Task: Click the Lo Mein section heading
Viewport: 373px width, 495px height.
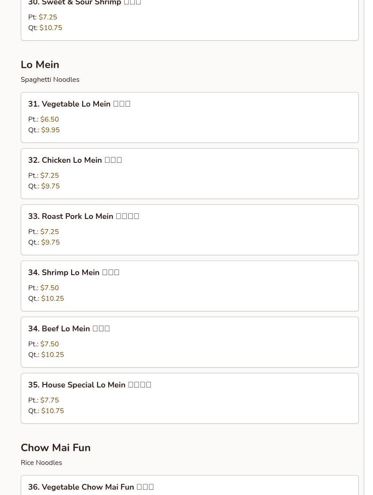Action: pyautogui.click(x=40, y=65)
